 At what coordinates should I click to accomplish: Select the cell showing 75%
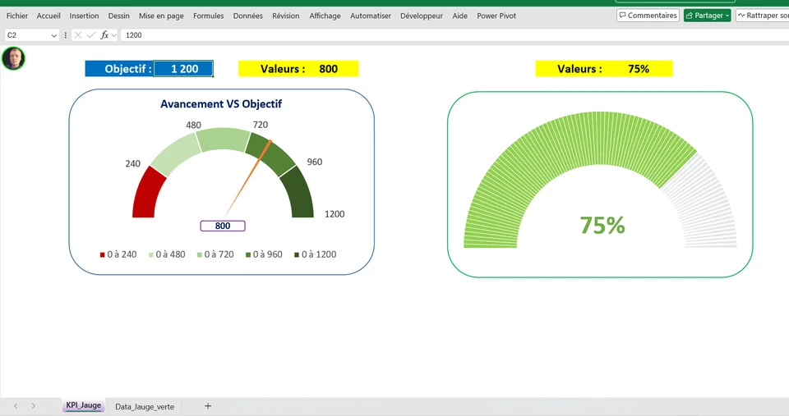(x=640, y=69)
